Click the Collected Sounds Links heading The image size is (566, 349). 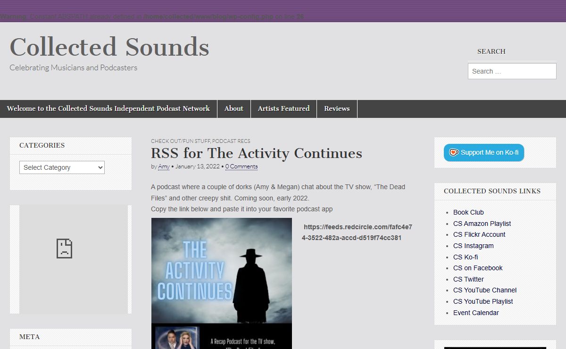(x=492, y=191)
